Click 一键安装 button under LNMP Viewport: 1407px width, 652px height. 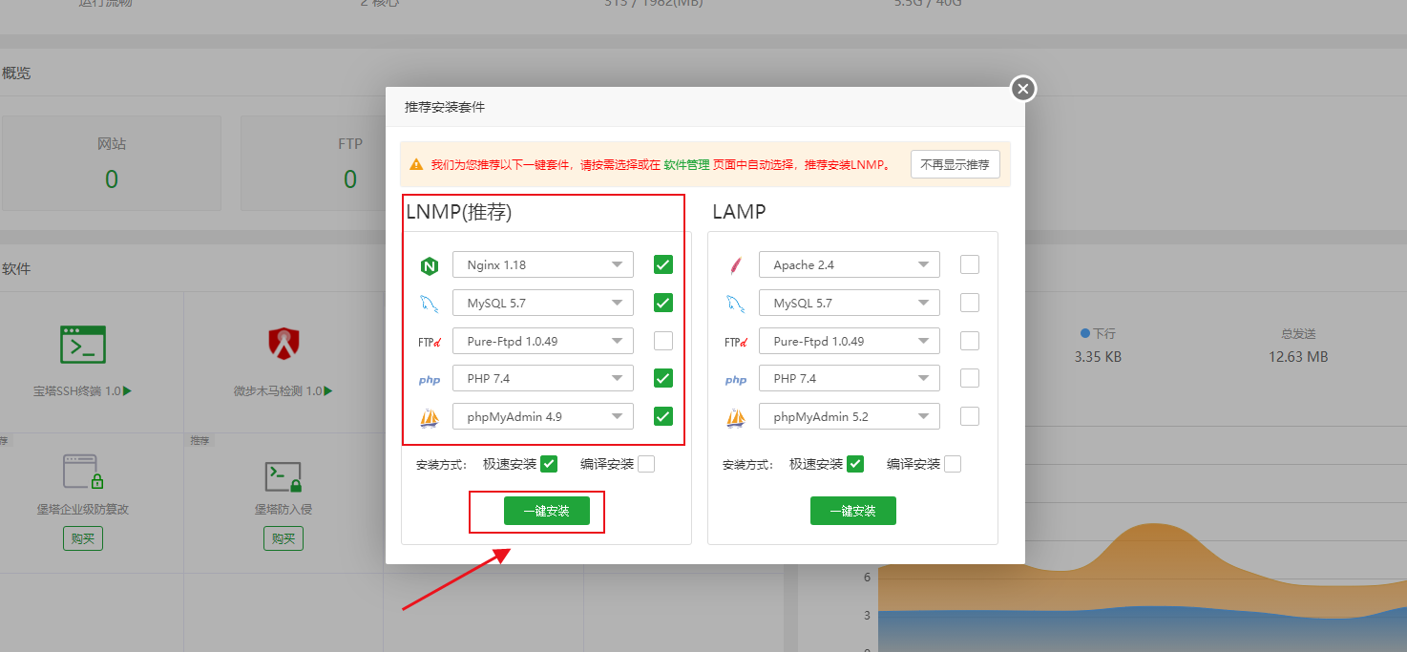pyautogui.click(x=547, y=511)
